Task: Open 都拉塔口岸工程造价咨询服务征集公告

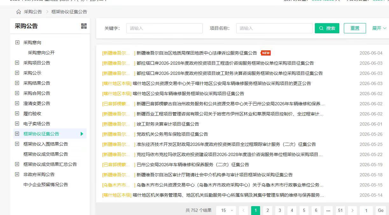Action: pyautogui.click(x=225, y=63)
